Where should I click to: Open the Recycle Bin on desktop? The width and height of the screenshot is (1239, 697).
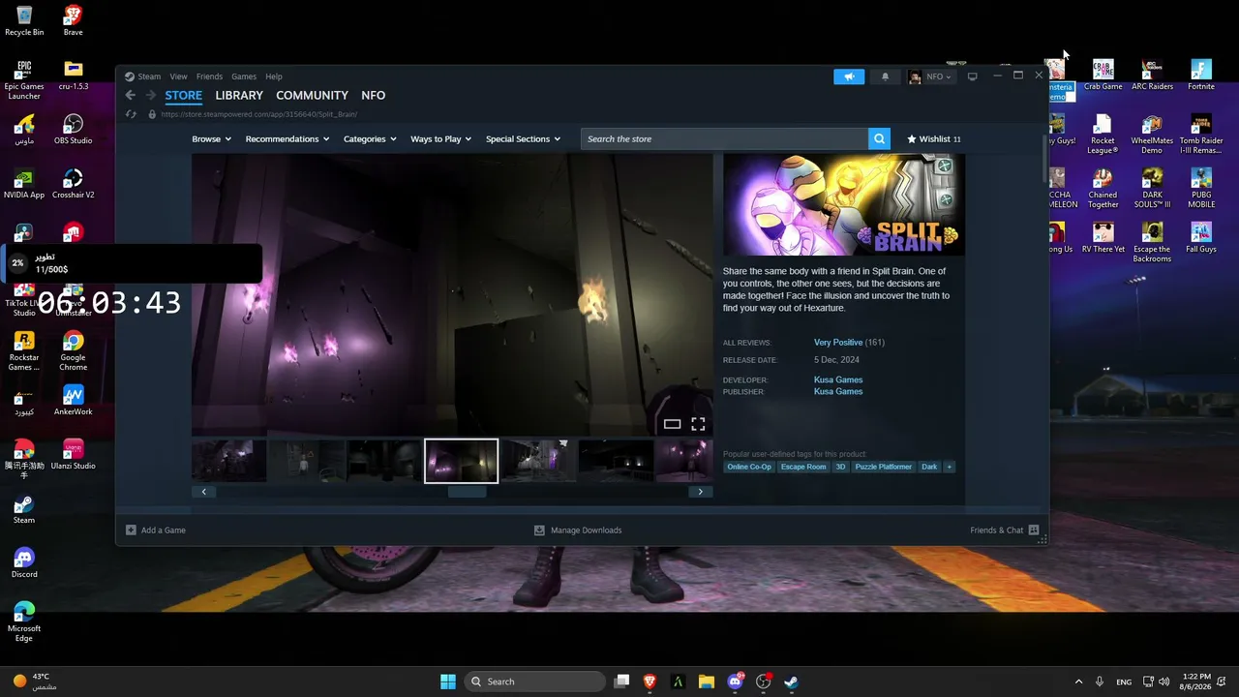[24, 20]
